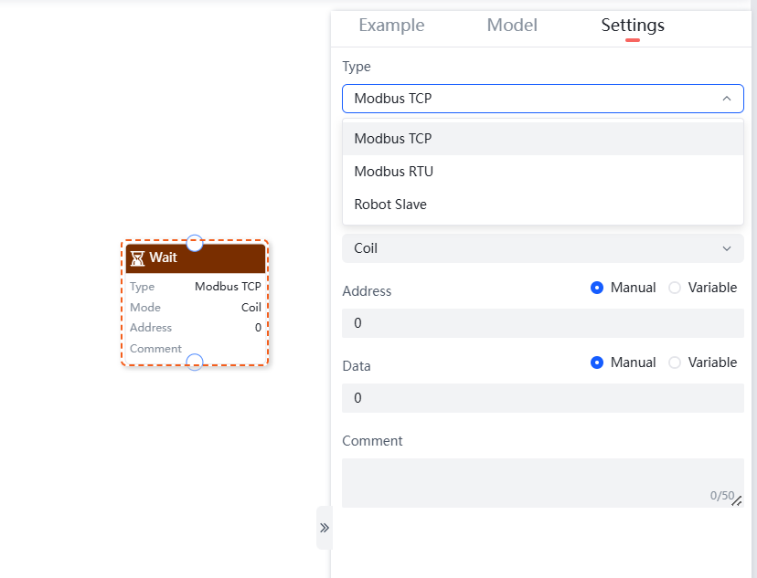757x578 pixels.
Task: Click the bottom connector circle of Wait node
Action: click(x=195, y=363)
